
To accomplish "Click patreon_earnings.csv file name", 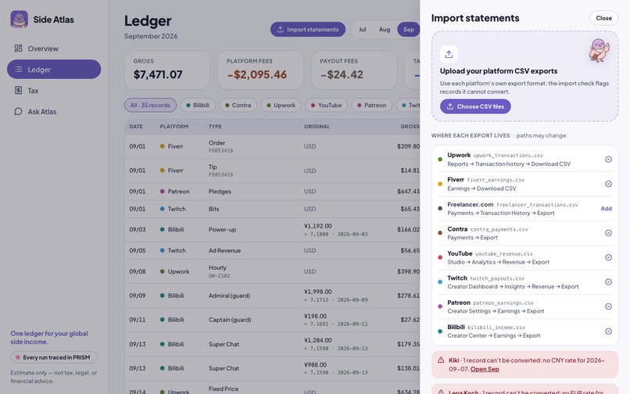I will click(503, 303).
